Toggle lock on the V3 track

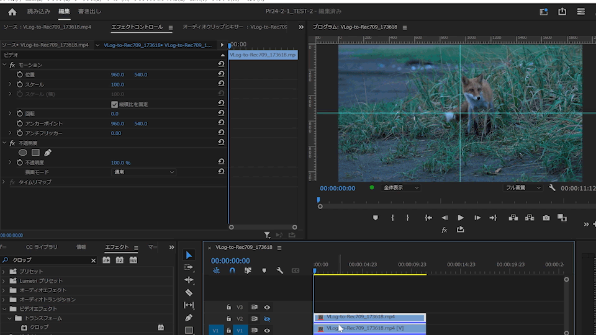pos(228,307)
